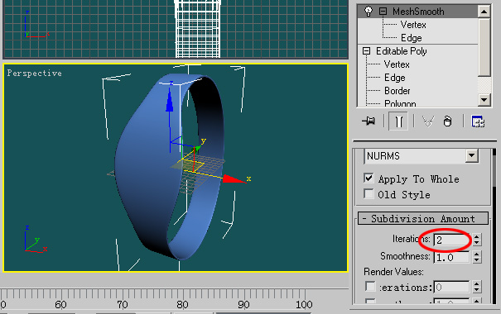Select Vertex sub-object under MeshSmooth
This screenshot has width=501, height=314.
coord(413,25)
